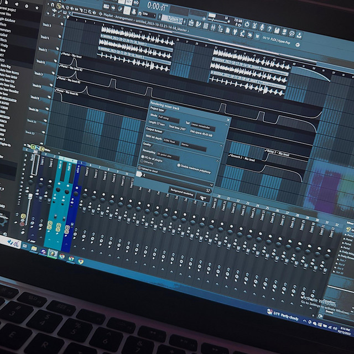This screenshot has height=354, width=354.
Task: Click the save floppy disk icon
Action: [x=277, y=30]
